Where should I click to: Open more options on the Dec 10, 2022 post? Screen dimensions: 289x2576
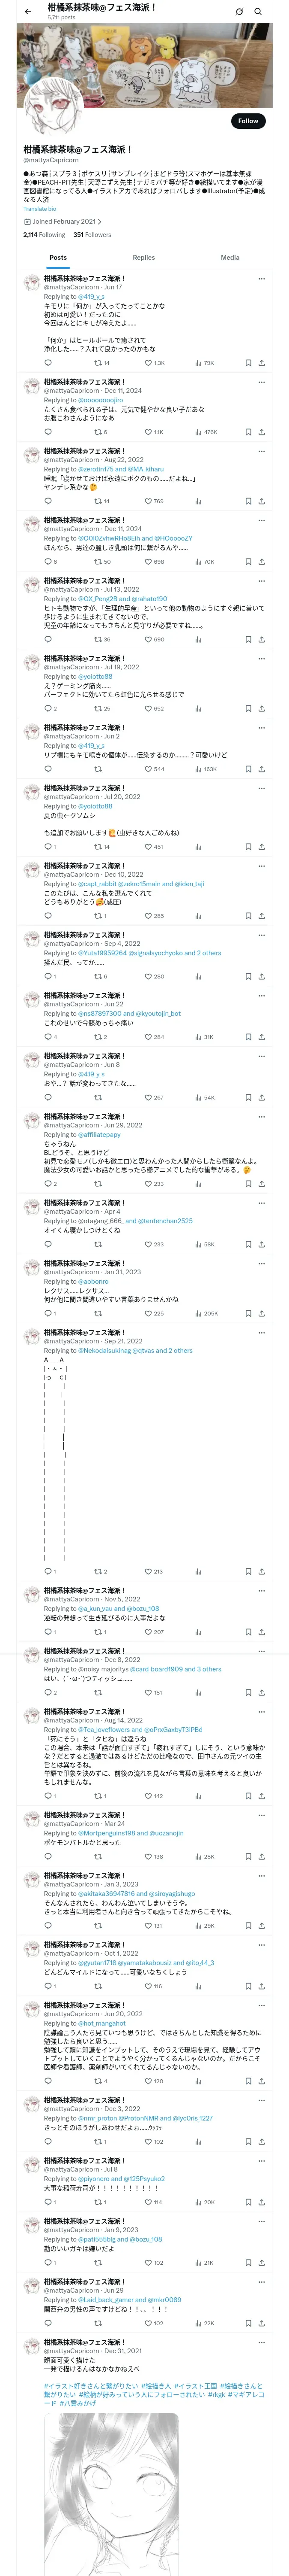pyautogui.click(x=261, y=866)
